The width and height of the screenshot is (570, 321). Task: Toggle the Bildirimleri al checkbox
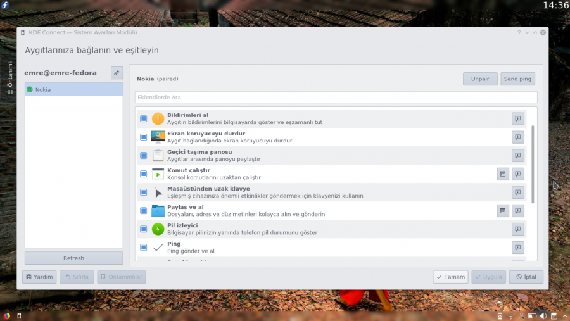point(144,118)
